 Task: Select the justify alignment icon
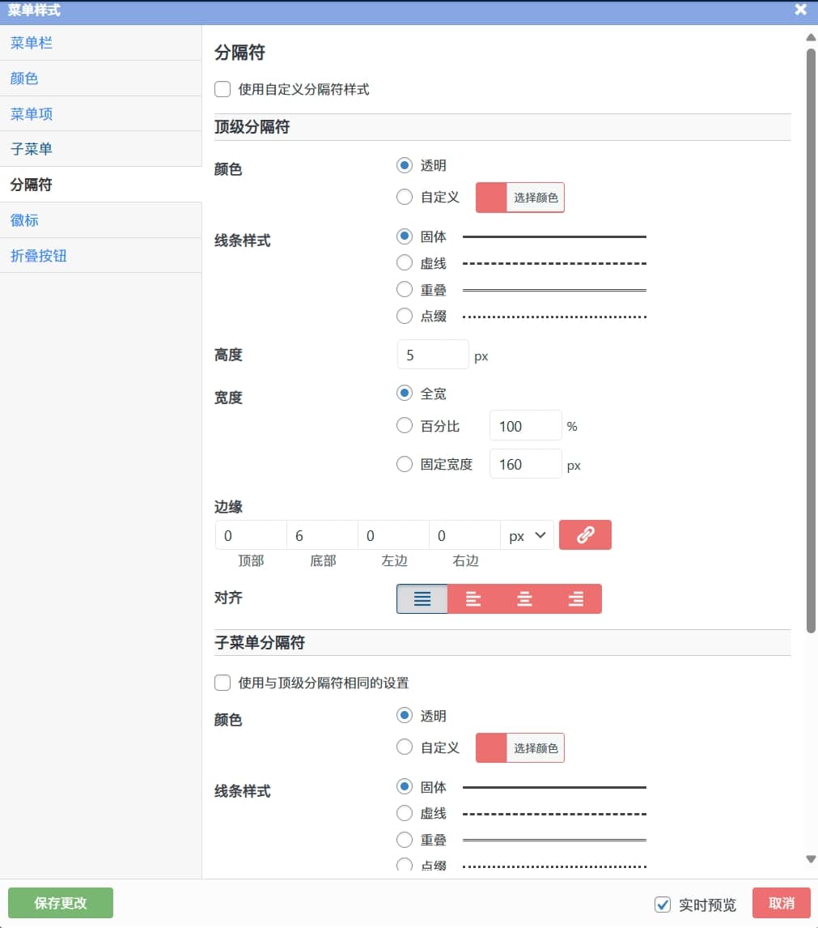click(422, 599)
